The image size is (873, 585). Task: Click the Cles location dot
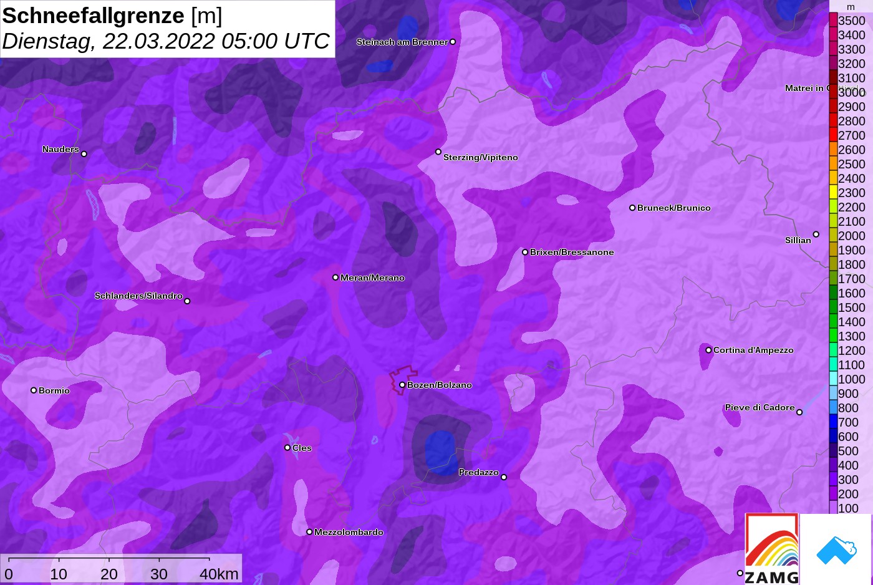tap(287, 448)
